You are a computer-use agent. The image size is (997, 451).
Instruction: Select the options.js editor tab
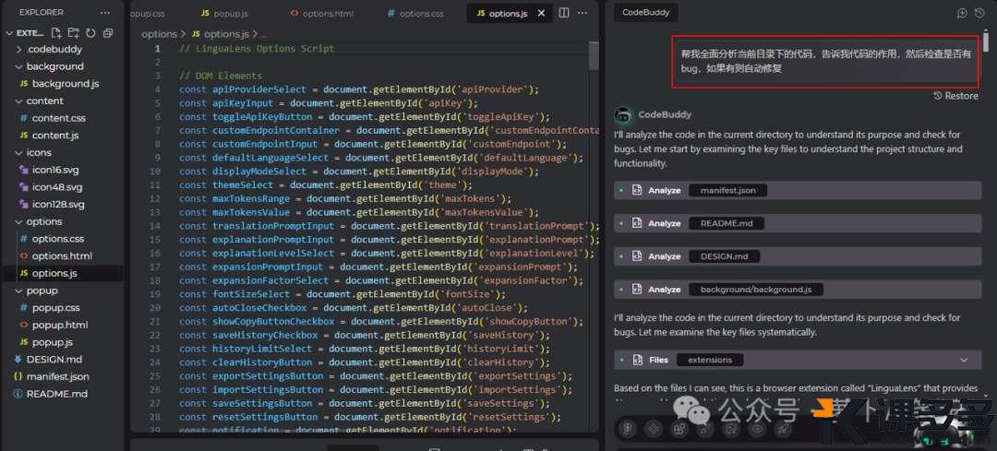[508, 13]
